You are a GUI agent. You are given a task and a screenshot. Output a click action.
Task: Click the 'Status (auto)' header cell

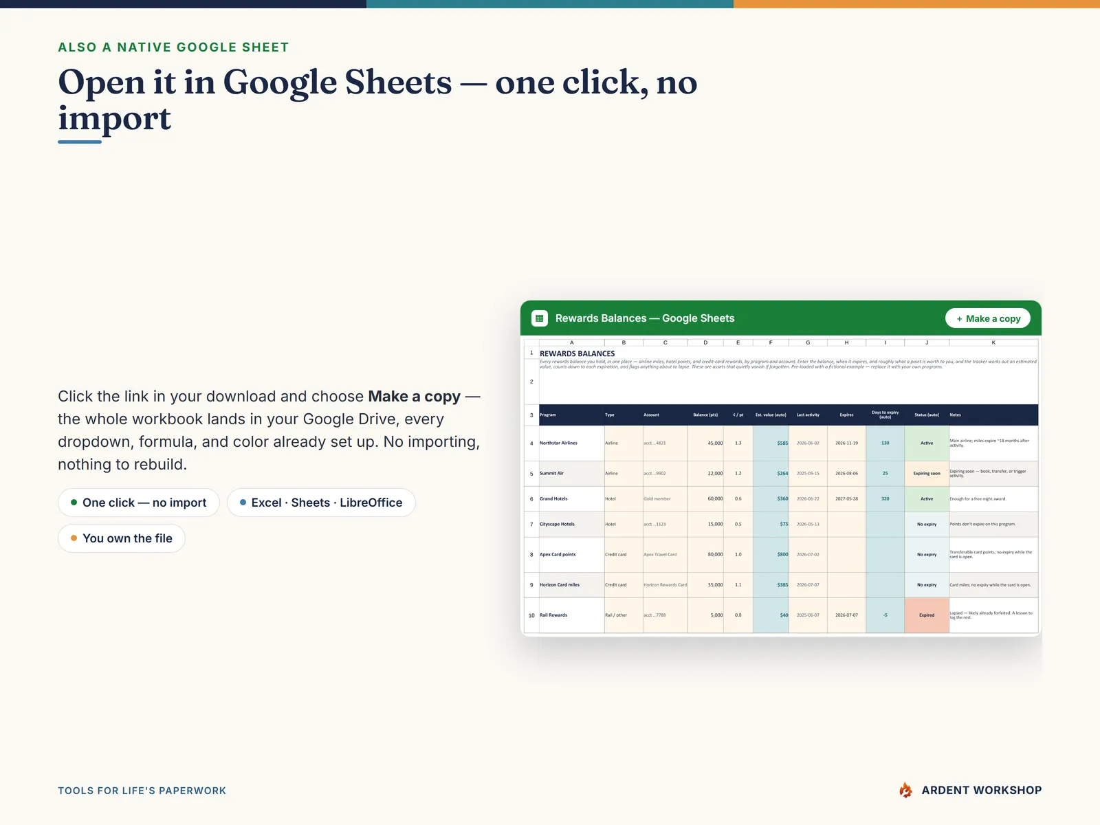927,415
